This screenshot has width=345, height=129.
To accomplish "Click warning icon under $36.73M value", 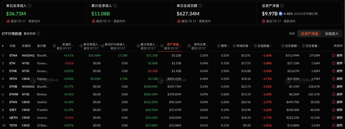I will 8,21.
